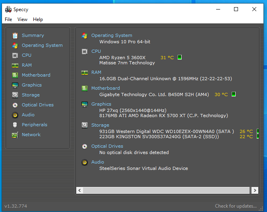Click the Audio speaker icon in summary pane
The image size is (267, 212).
pyautogui.click(x=85, y=162)
